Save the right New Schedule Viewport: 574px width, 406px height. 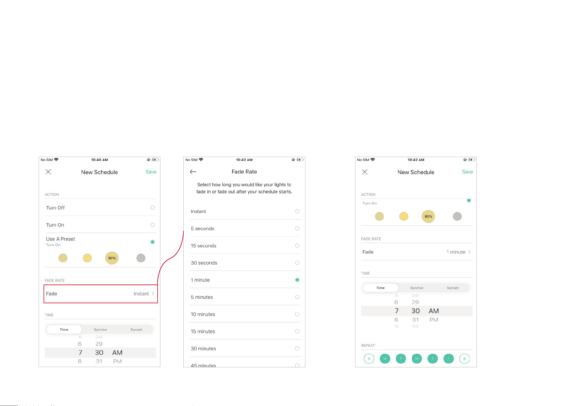[467, 172]
